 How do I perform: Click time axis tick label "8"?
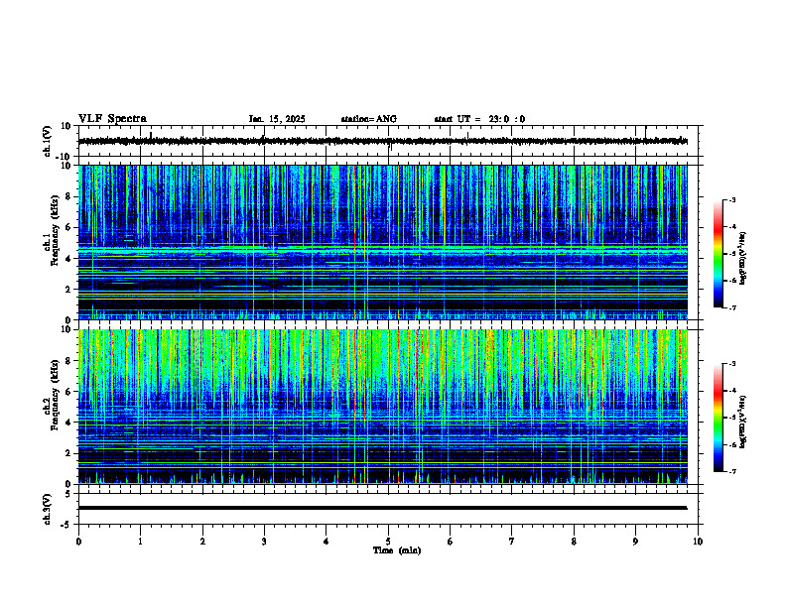click(574, 542)
